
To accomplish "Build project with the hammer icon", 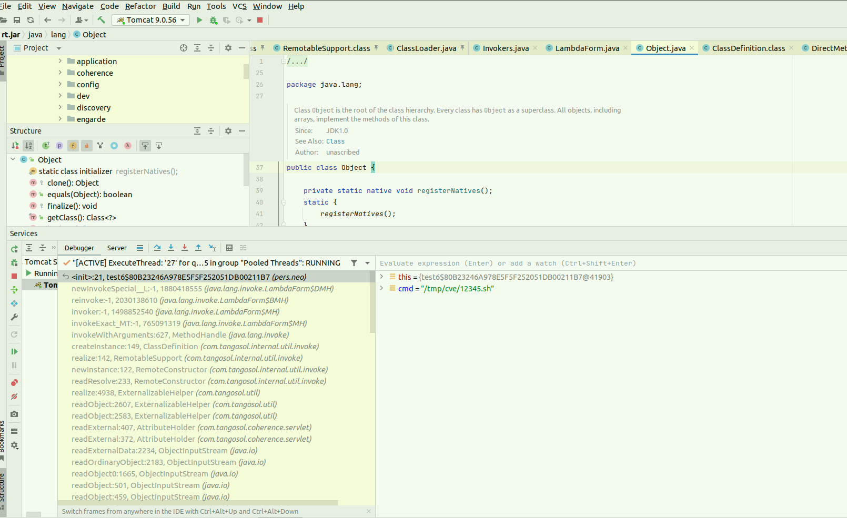I will (102, 20).
